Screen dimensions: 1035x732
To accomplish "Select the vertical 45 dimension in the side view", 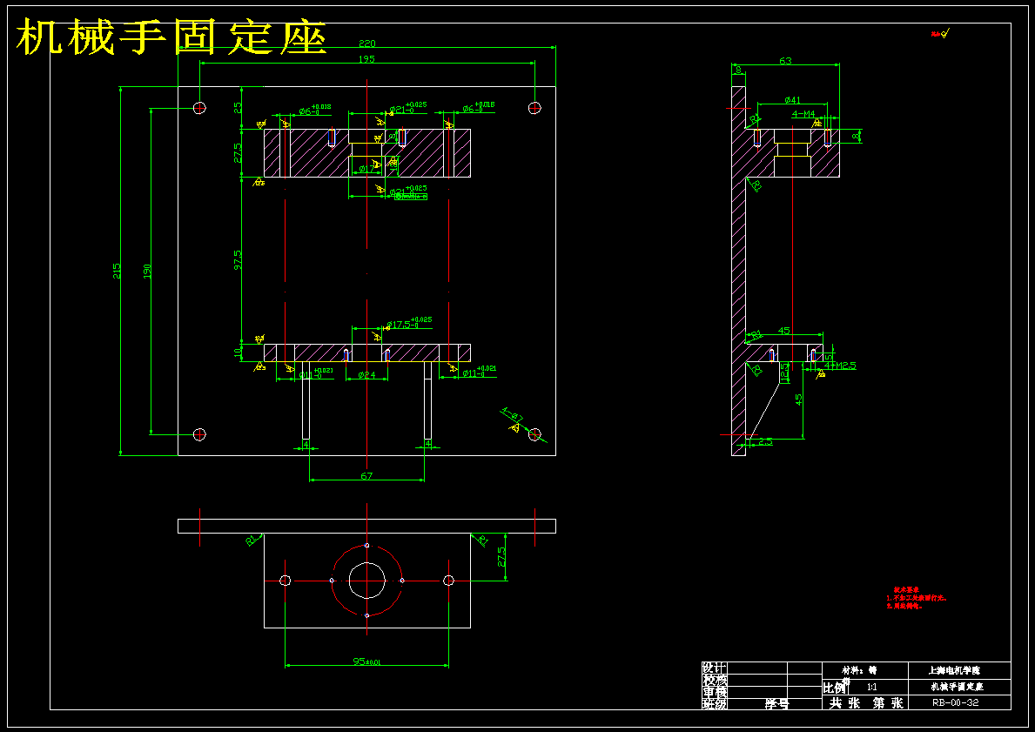I will 799,400.
